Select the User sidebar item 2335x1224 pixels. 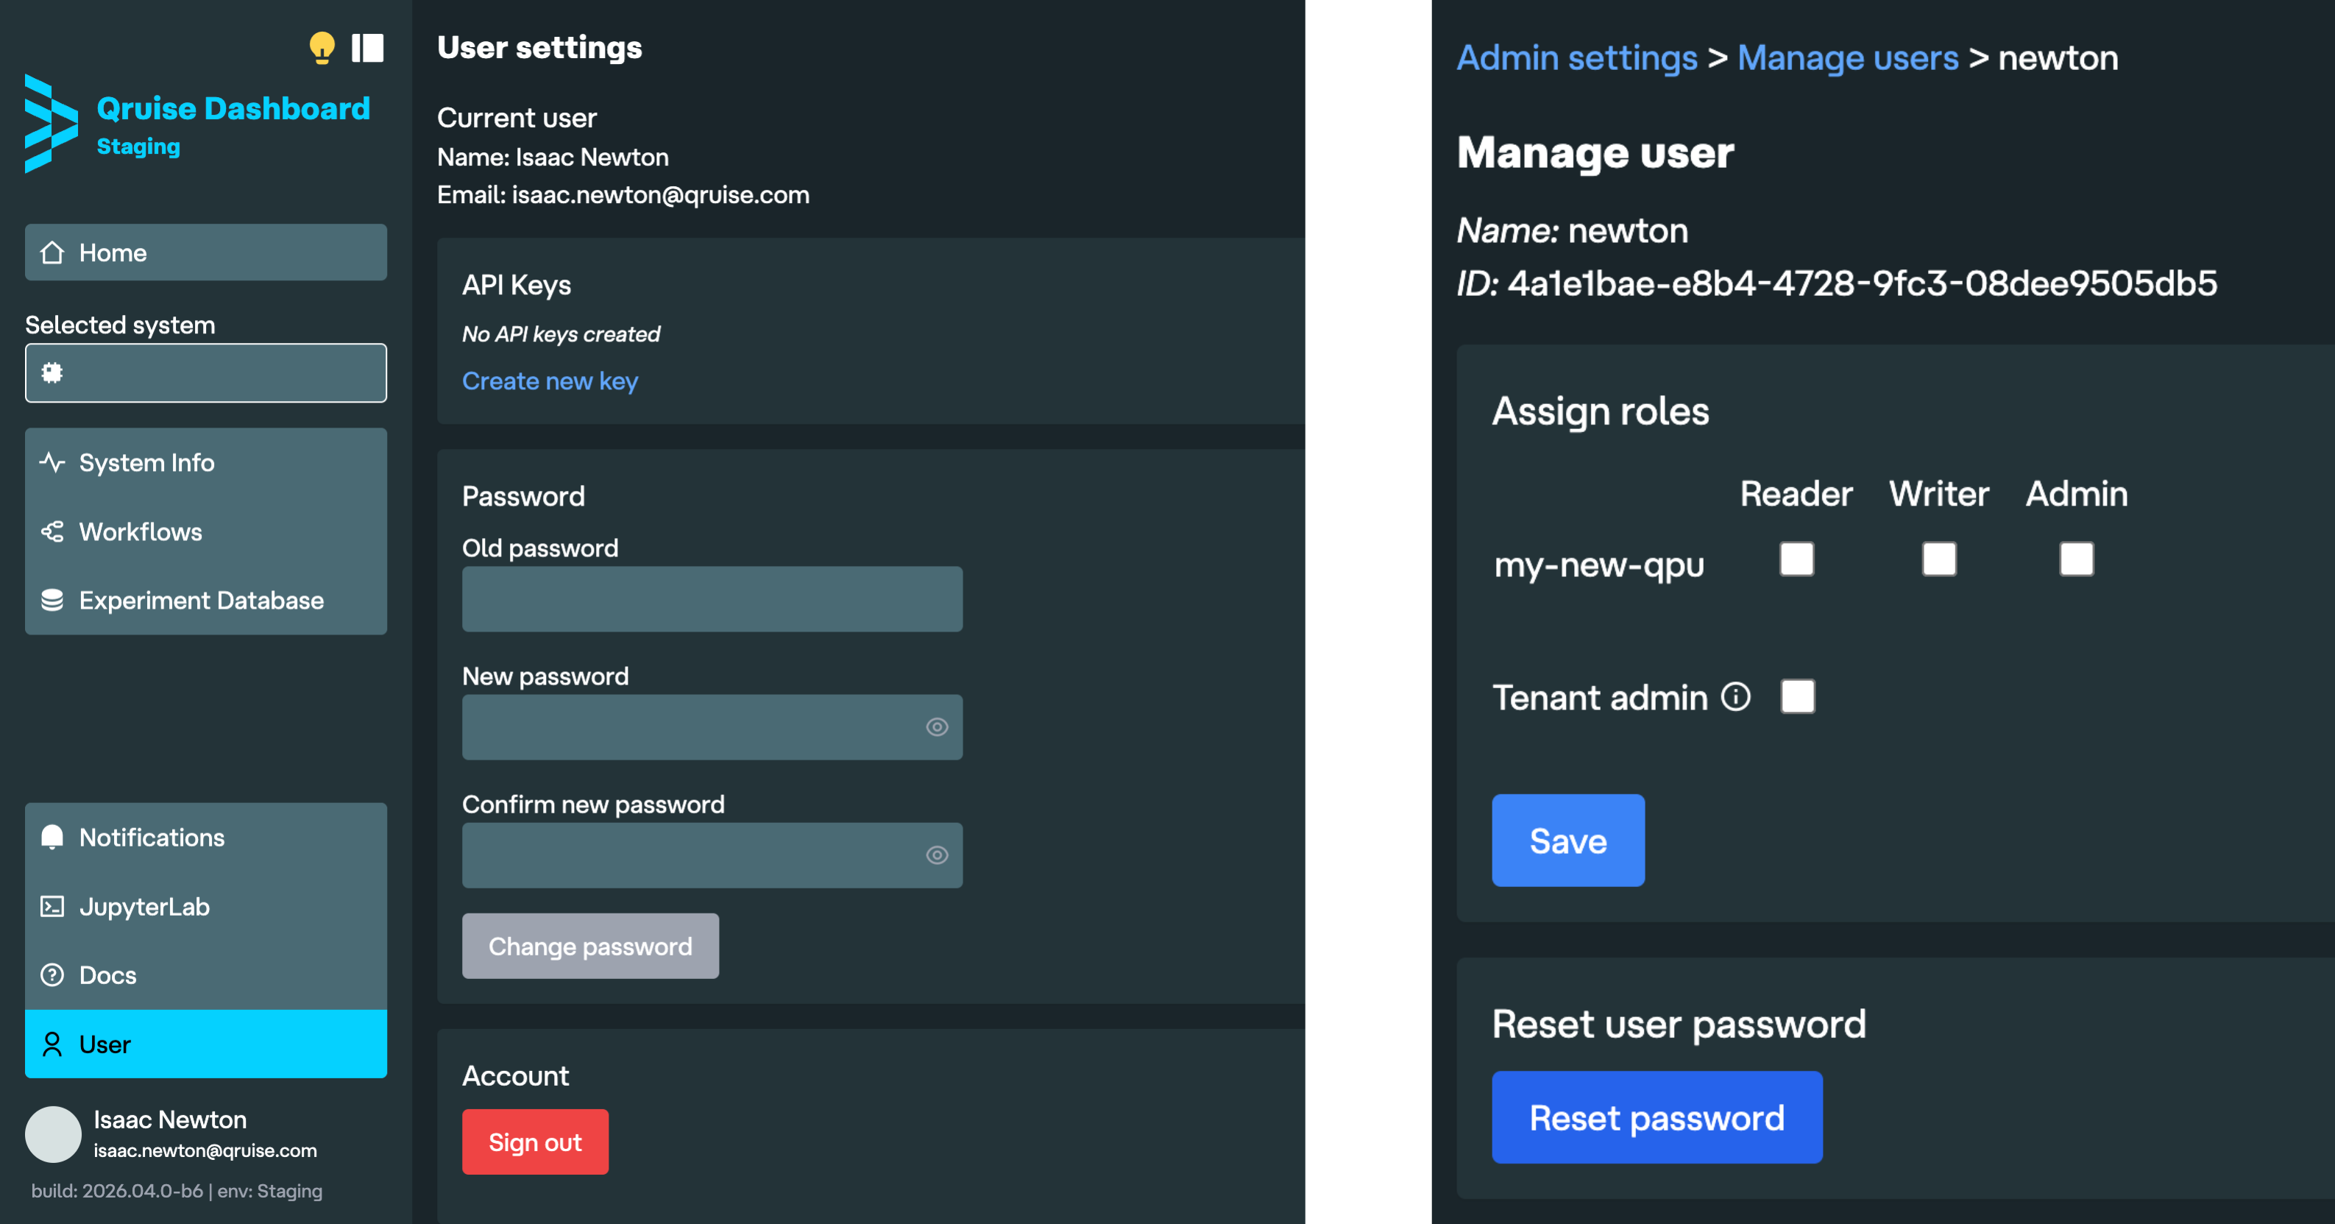[x=206, y=1044]
